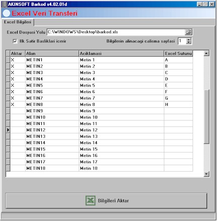
Task: Click the row selector for METIN5
Action: (x=8, y=86)
